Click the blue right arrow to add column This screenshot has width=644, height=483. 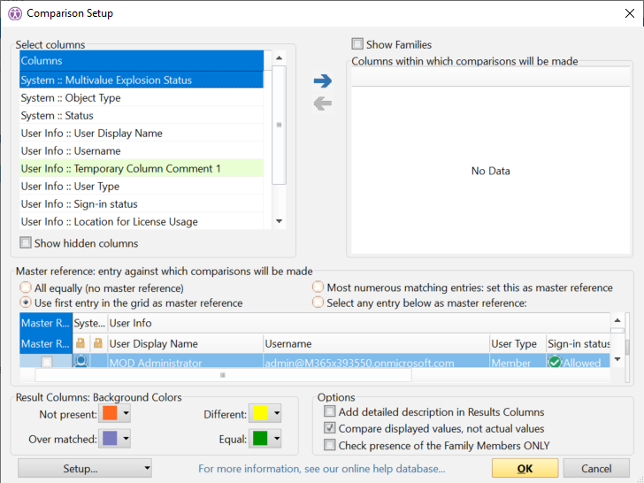(x=322, y=81)
